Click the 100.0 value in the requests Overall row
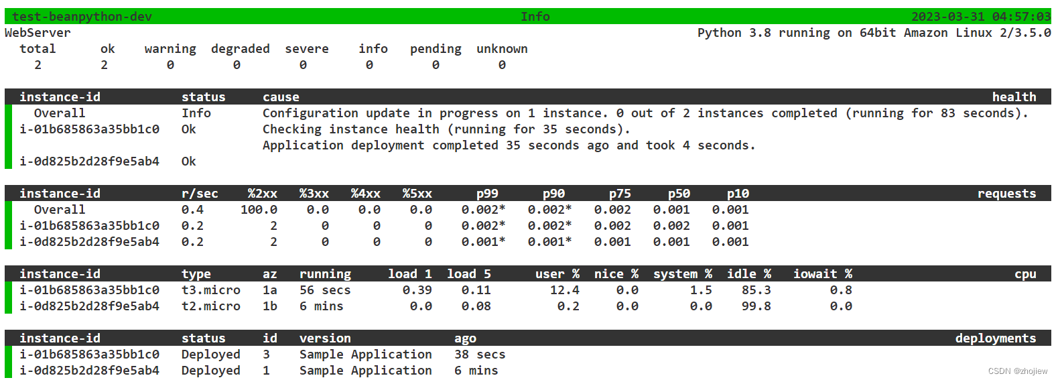This screenshot has width=1058, height=382. coord(259,210)
